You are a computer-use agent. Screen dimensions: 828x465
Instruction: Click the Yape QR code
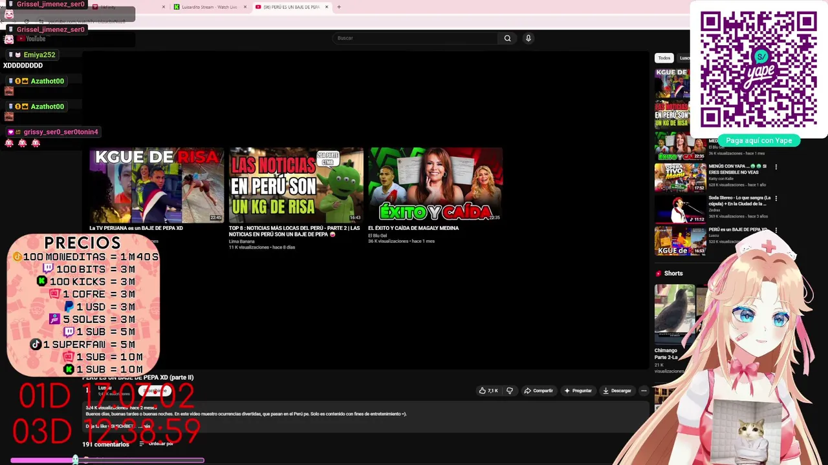(758, 69)
